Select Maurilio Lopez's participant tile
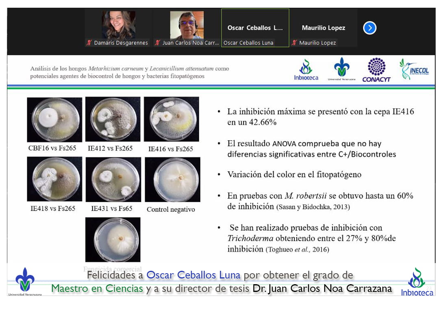The image size is (443, 309). 323,28
